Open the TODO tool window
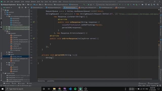This screenshot has height=91, width=162. coord(29,83)
